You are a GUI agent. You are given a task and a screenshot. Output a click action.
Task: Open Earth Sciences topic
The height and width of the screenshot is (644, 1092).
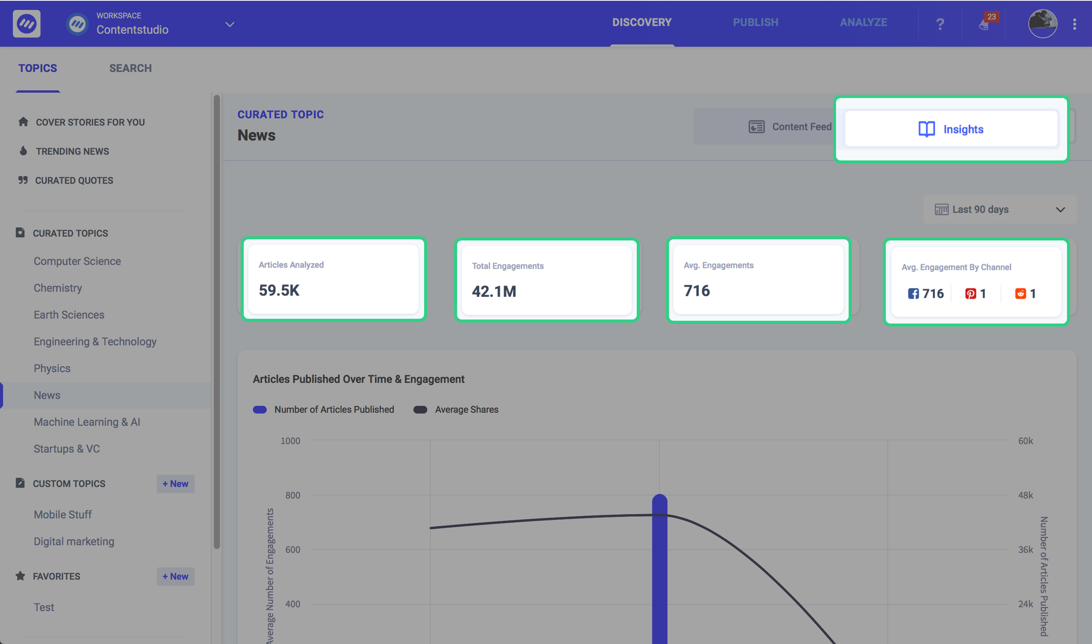point(69,315)
